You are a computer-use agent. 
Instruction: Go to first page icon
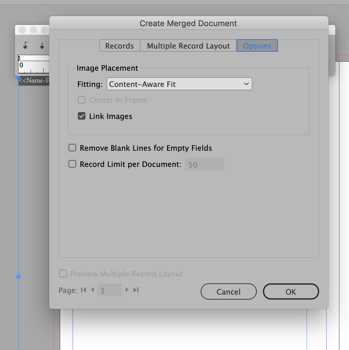pos(84,290)
